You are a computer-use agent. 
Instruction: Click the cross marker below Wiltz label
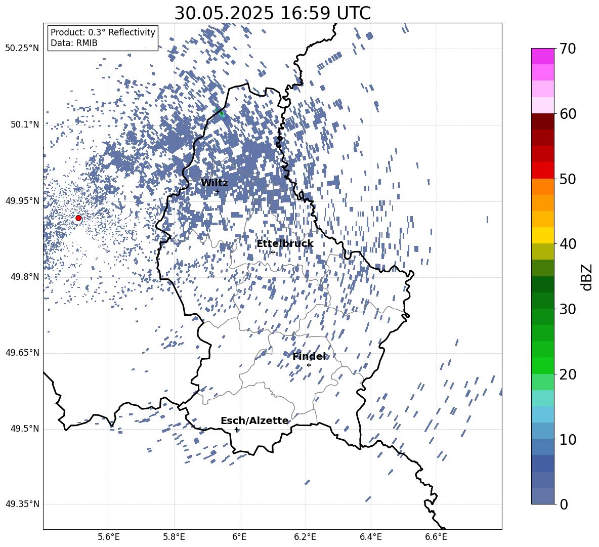(x=218, y=191)
